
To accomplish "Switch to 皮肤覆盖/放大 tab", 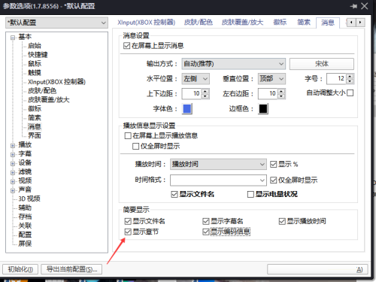I will point(242,23).
